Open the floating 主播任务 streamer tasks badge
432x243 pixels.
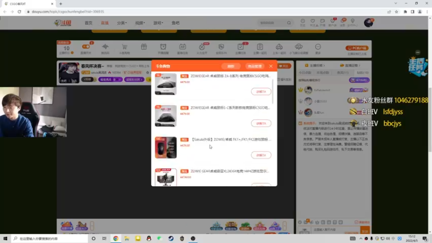(417, 66)
